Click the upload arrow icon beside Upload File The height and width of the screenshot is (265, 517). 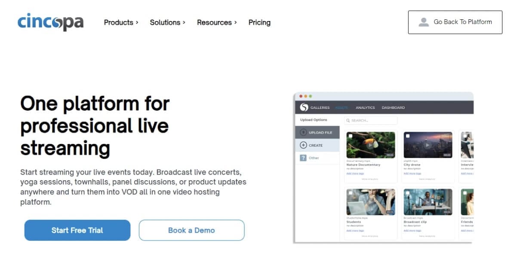[303, 132]
